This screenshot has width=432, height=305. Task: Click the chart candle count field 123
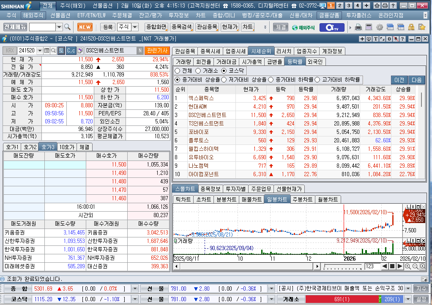click(x=372, y=267)
